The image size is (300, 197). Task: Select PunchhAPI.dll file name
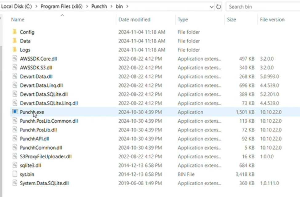coord(35,139)
